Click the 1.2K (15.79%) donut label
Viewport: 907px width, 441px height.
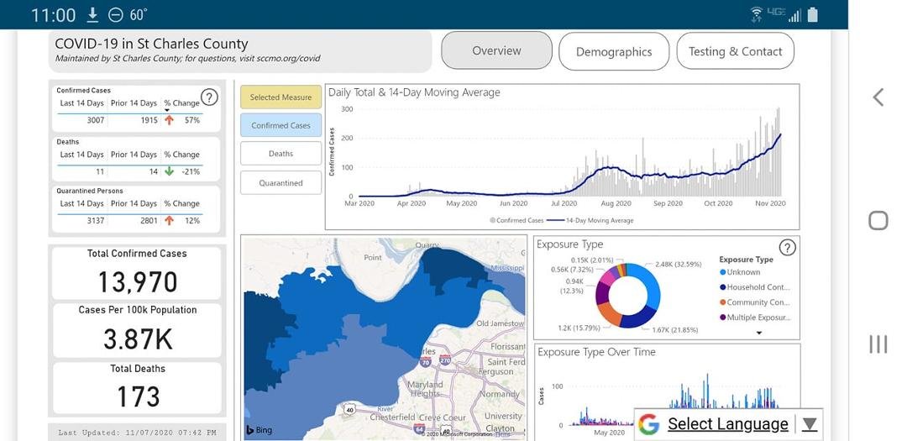579,328
